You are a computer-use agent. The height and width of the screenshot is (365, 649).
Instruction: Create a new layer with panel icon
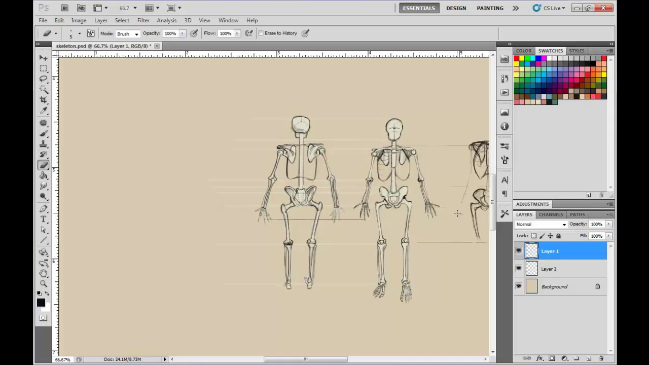pyautogui.click(x=589, y=358)
